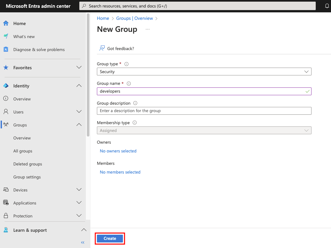Image resolution: width=331 pixels, height=248 pixels.
Task: Click the Group type info icon
Action: click(126, 64)
